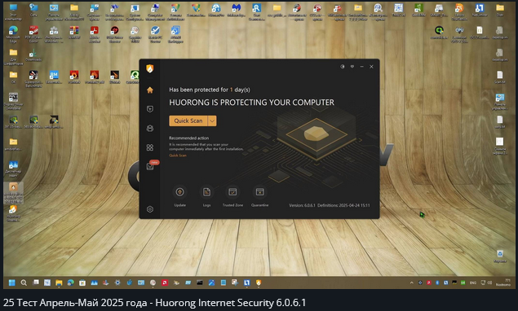
Task: Open the Windows Start menu
Action: click(x=12, y=283)
